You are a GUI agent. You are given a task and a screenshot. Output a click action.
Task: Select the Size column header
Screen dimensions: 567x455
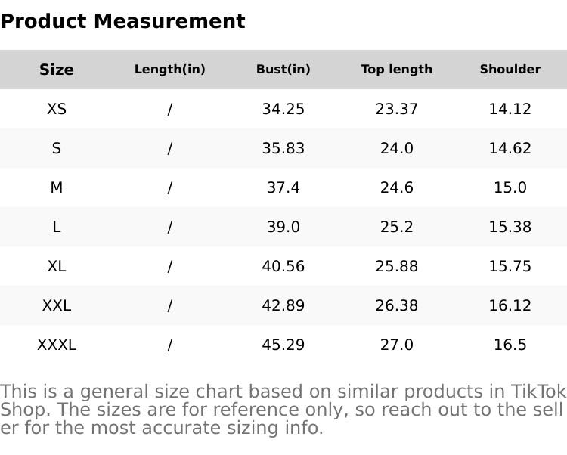point(57,70)
